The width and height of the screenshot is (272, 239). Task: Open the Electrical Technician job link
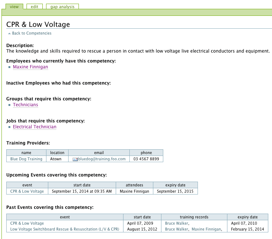click(35, 127)
